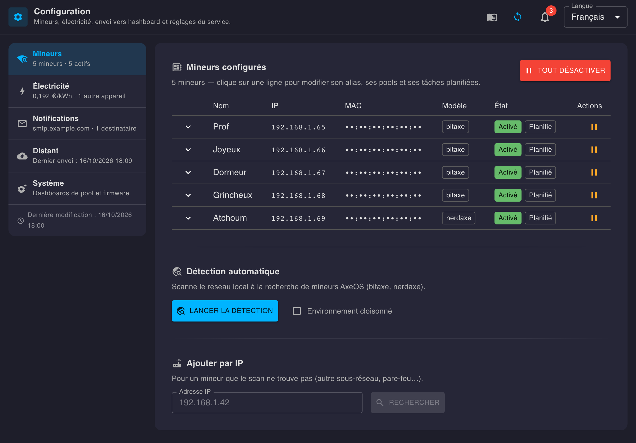Image resolution: width=636 pixels, height=443 pixels.
Task: Click the Mineurs configurés section icon
Action: tap(177, 67)
